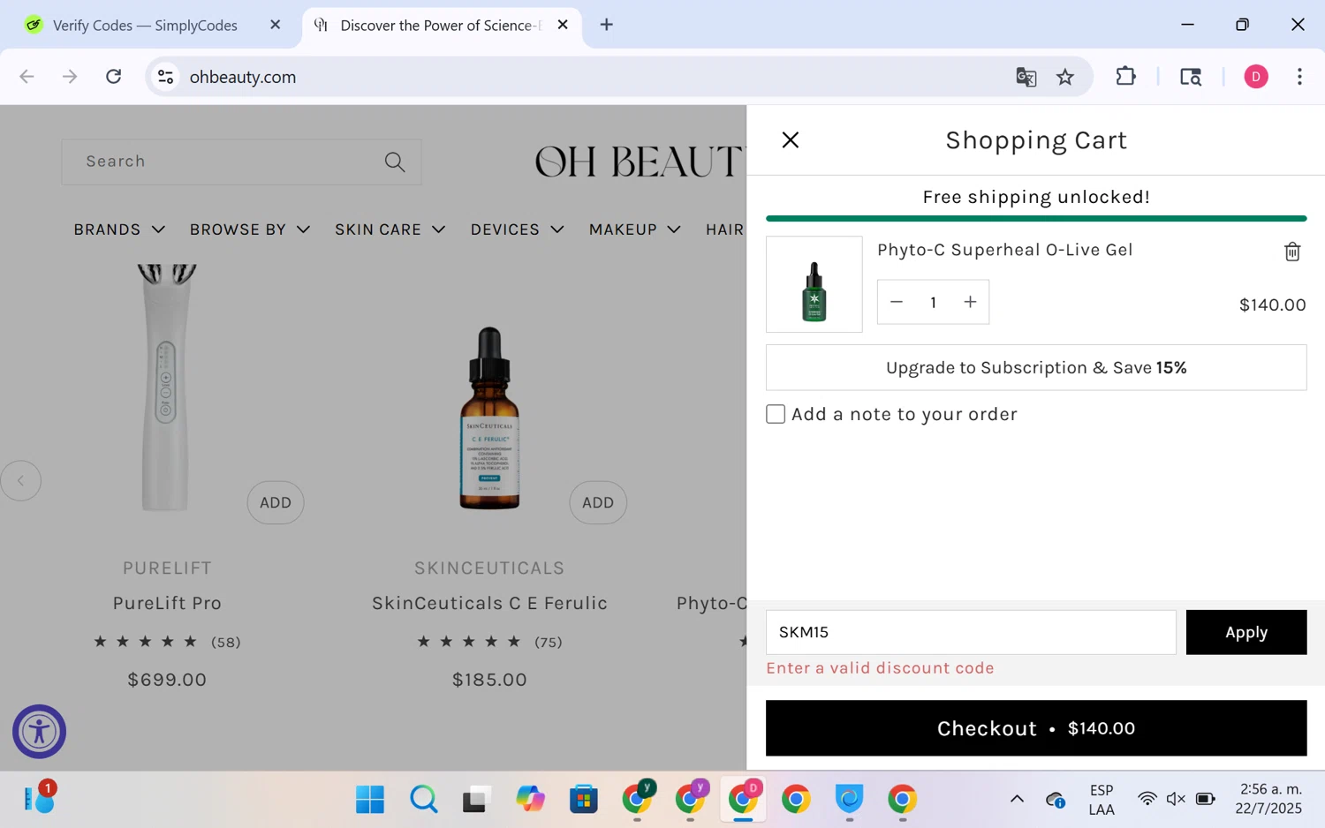Viewport: 1325px width, 828px height.
Task: Bookmark this page with the star
Action: click(x=1065, y=77)
